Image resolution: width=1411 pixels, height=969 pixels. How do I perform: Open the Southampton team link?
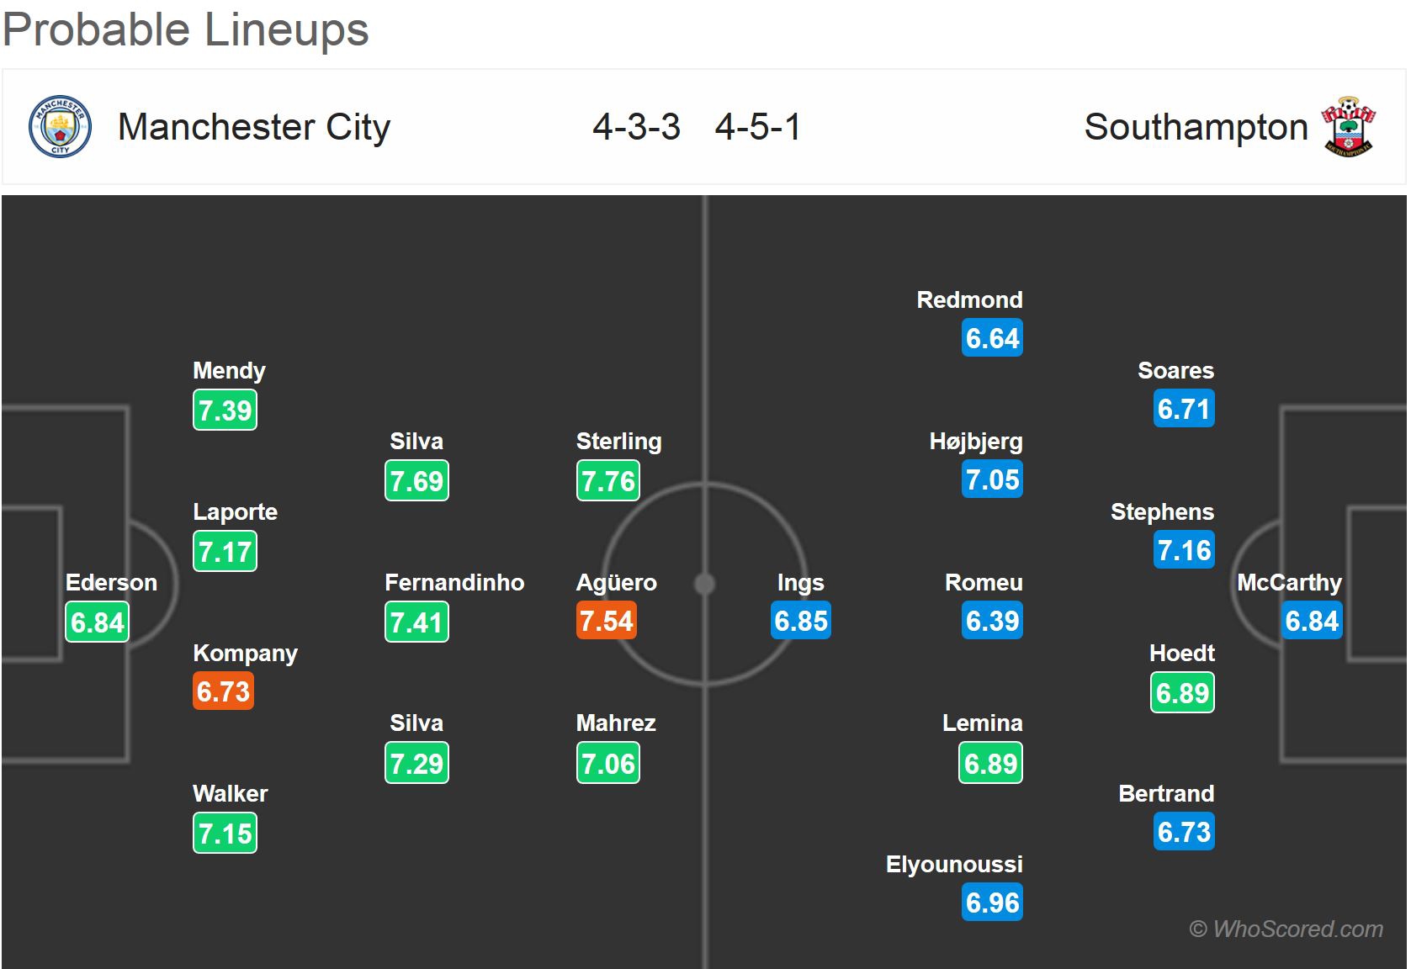tap(1196, 127)
